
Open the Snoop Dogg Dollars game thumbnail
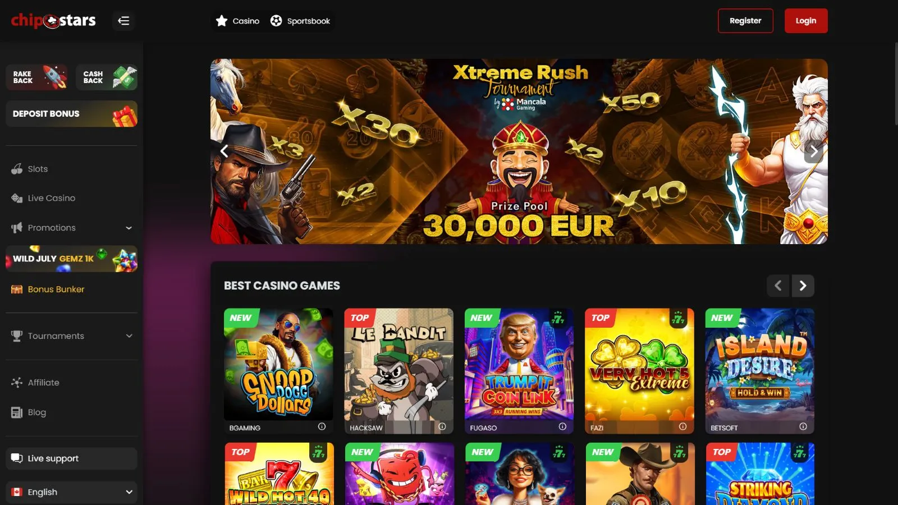click(x=278, y=364)
